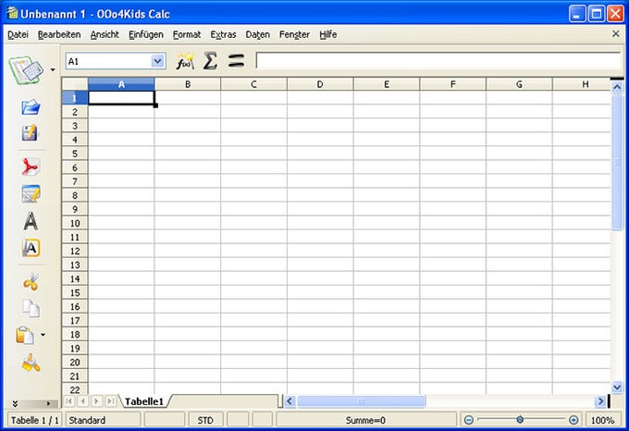629x431 pixels.
Task: Click the Standard page style field
Action: (103, 420)
